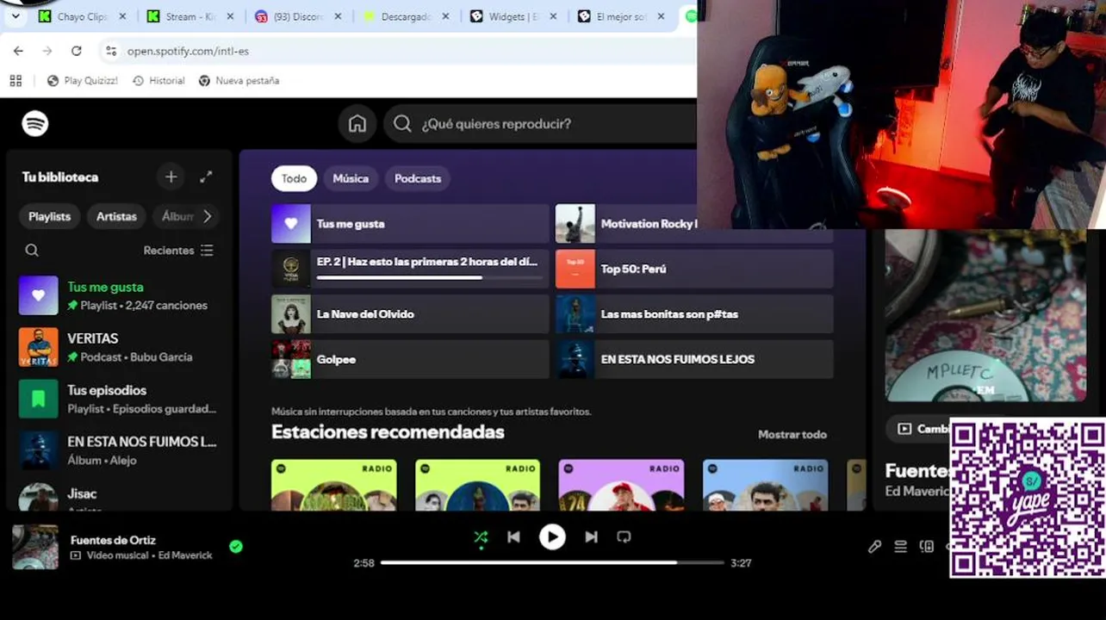This screenshot has width=1106, height=620.
Task: Open the Historial bookmark
Action: point(158,80)
